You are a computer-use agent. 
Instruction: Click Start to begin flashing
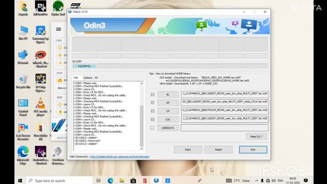pos(188,150)
